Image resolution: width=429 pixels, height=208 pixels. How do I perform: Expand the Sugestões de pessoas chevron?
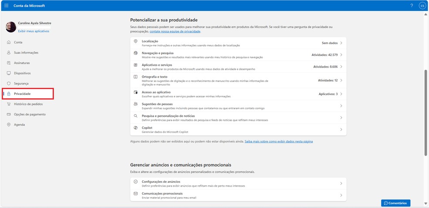click(341, 106)
